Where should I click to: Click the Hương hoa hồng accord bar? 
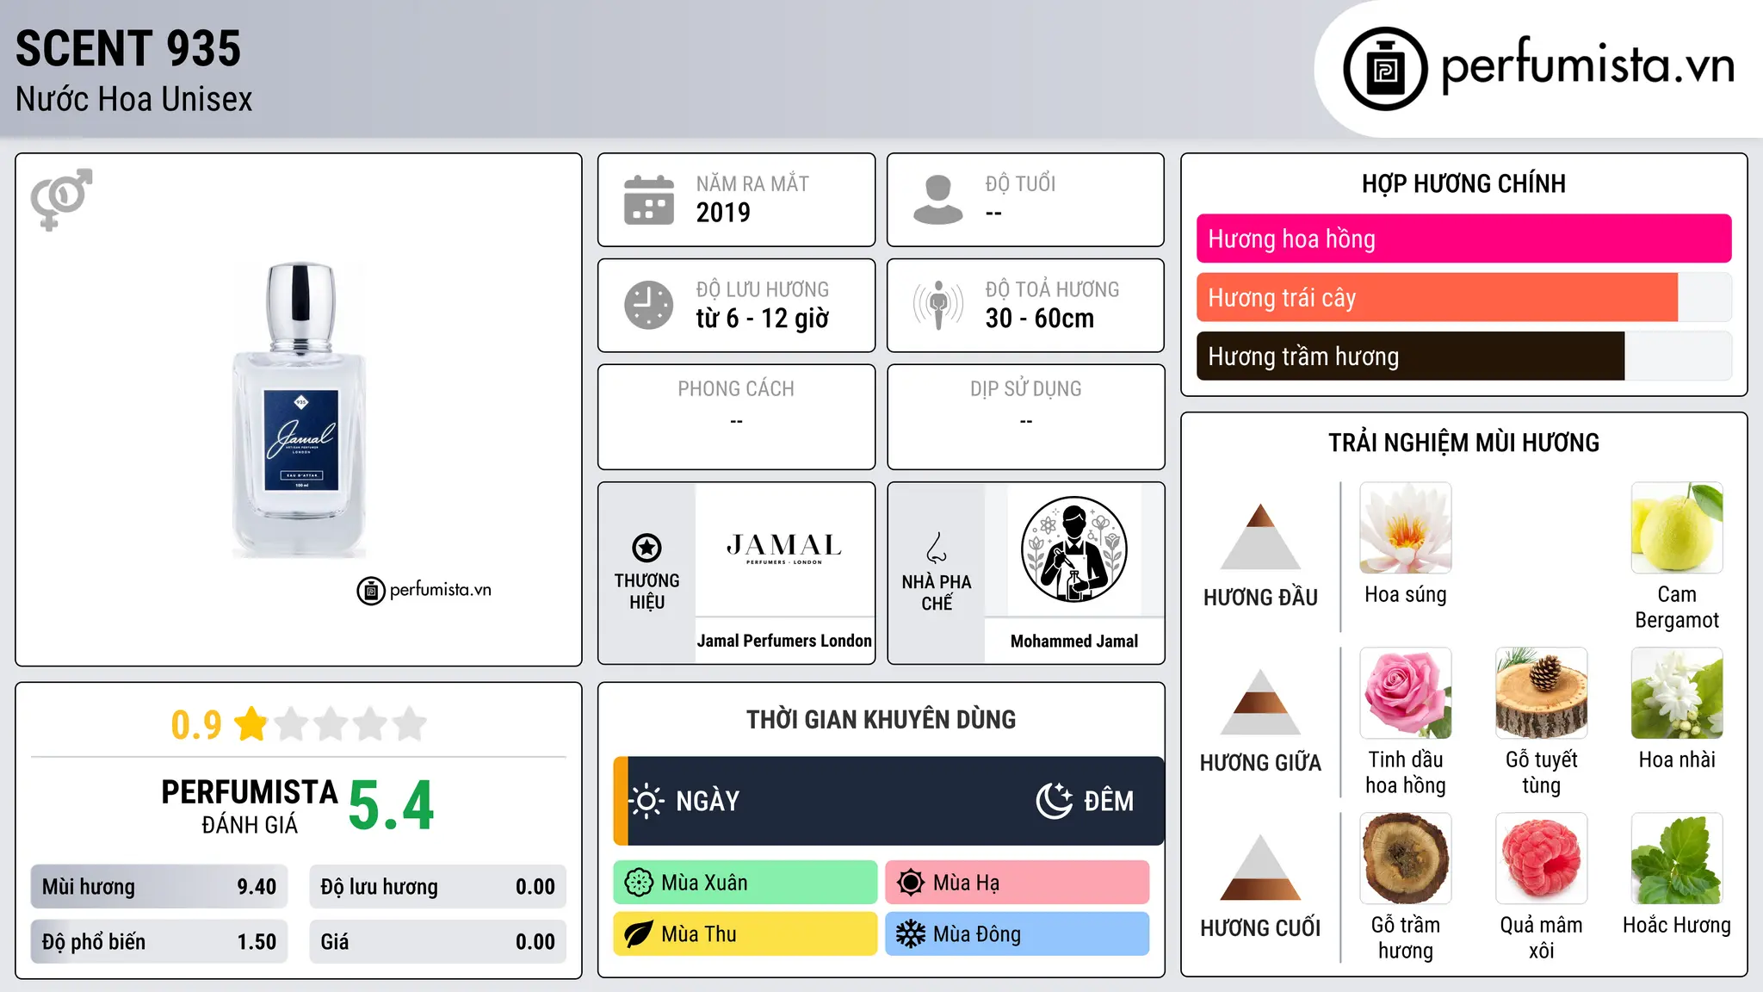1463,239
